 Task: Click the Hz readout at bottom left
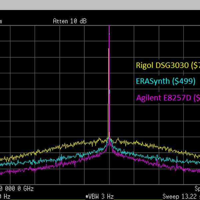(5, 196)
